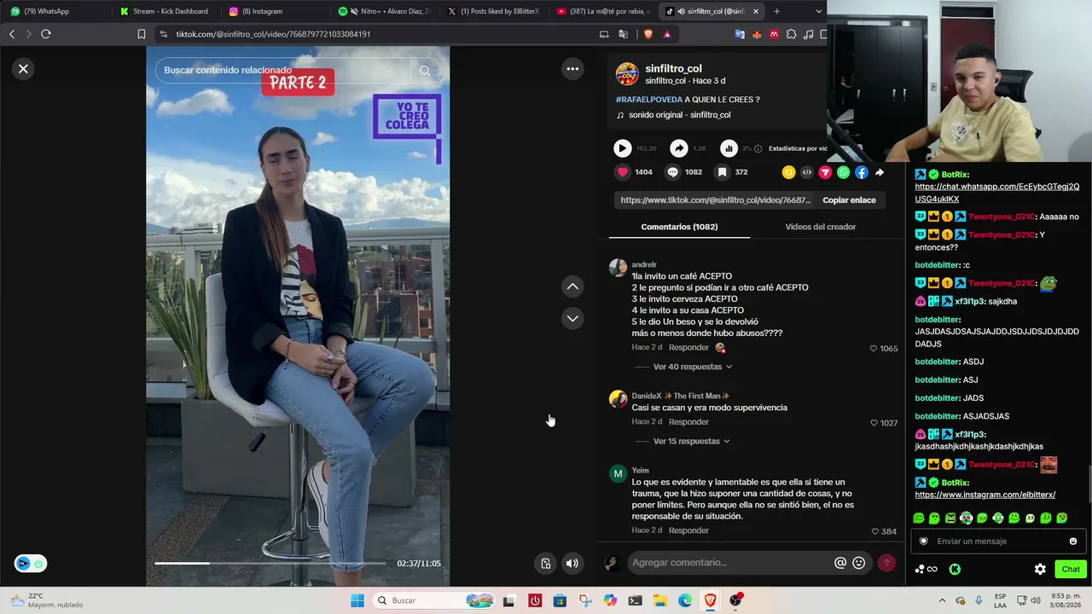Post comment with the red arrow button
The height and width of the screenshot is (614, 1092).
(886, 563)
